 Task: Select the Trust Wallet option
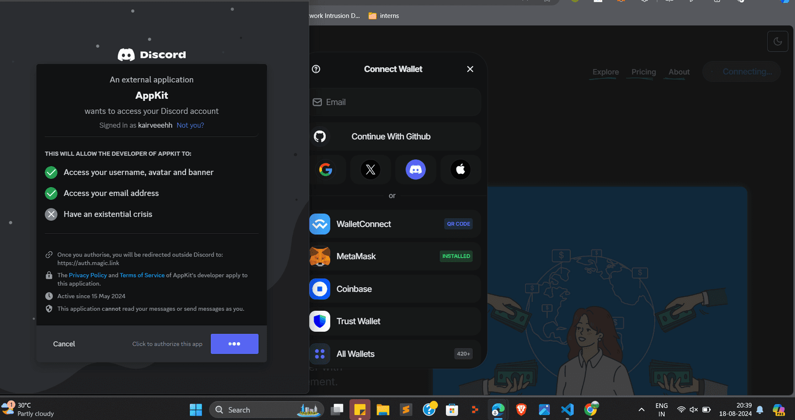click(395, 321)
